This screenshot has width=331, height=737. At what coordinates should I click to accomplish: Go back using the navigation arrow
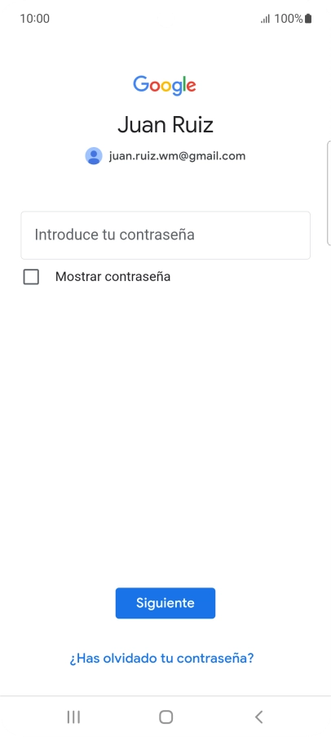point(258,717)
